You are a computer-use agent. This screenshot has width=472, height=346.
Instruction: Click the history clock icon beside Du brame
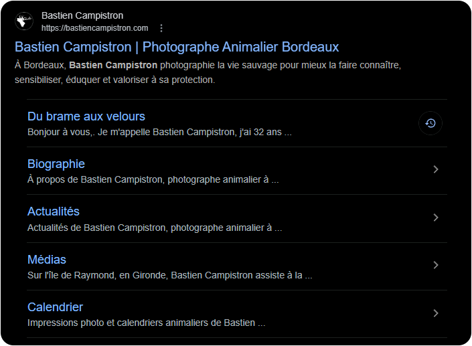coord(430,123)
